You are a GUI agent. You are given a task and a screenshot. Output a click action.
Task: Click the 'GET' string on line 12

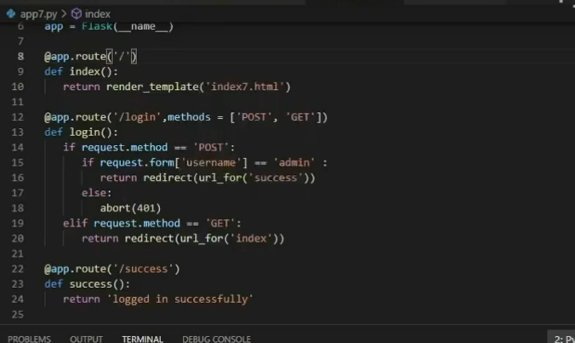(300, 117)
